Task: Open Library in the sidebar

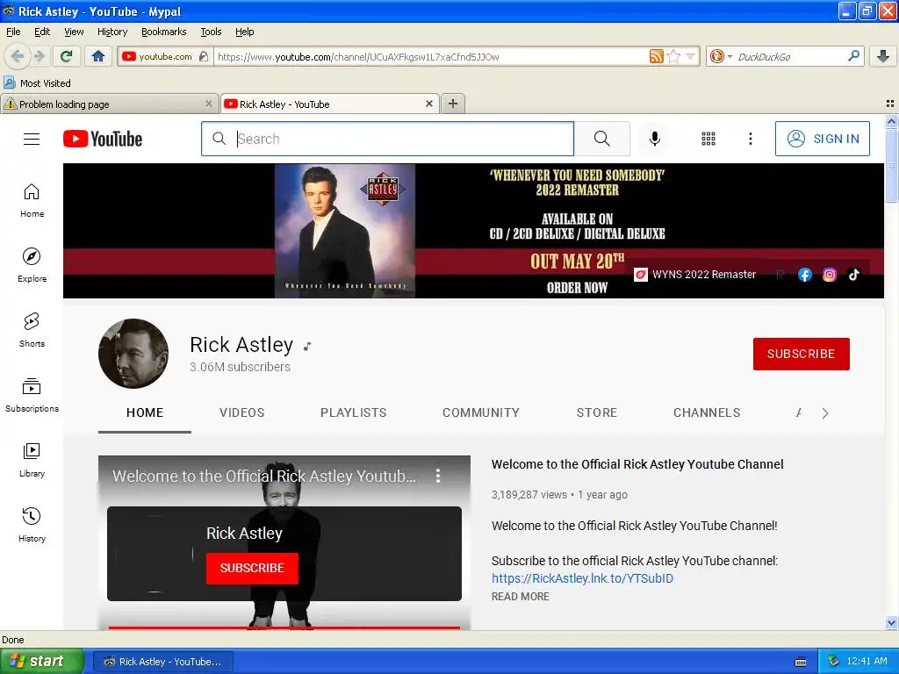Action: coord(32,460)
